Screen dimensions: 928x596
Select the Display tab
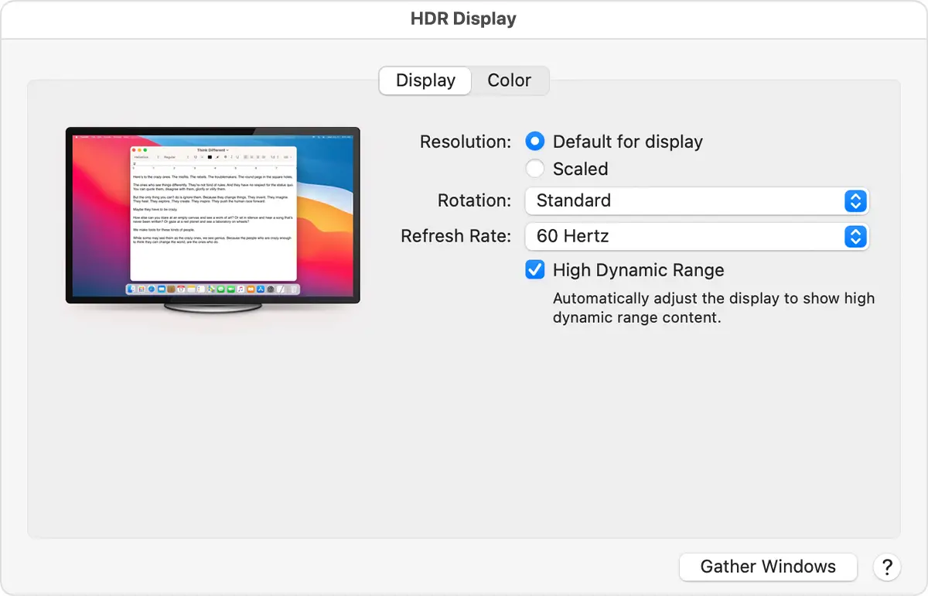tap(425, 80)
